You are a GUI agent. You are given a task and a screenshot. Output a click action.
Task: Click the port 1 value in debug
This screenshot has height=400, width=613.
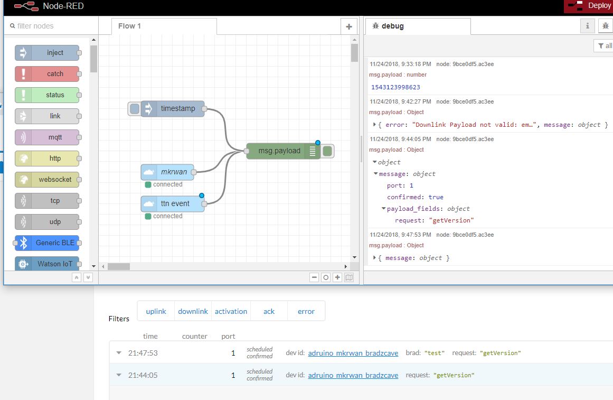point(411,185)
